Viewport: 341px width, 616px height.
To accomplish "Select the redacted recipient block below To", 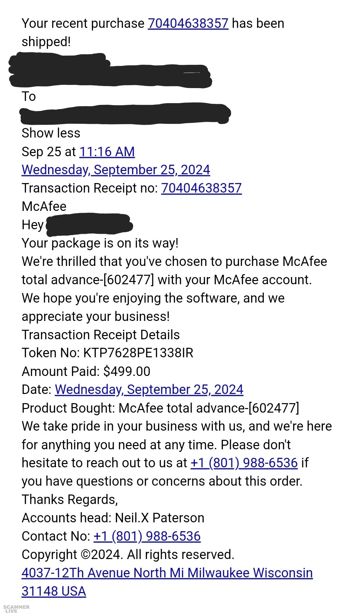I will click(125, 114).
